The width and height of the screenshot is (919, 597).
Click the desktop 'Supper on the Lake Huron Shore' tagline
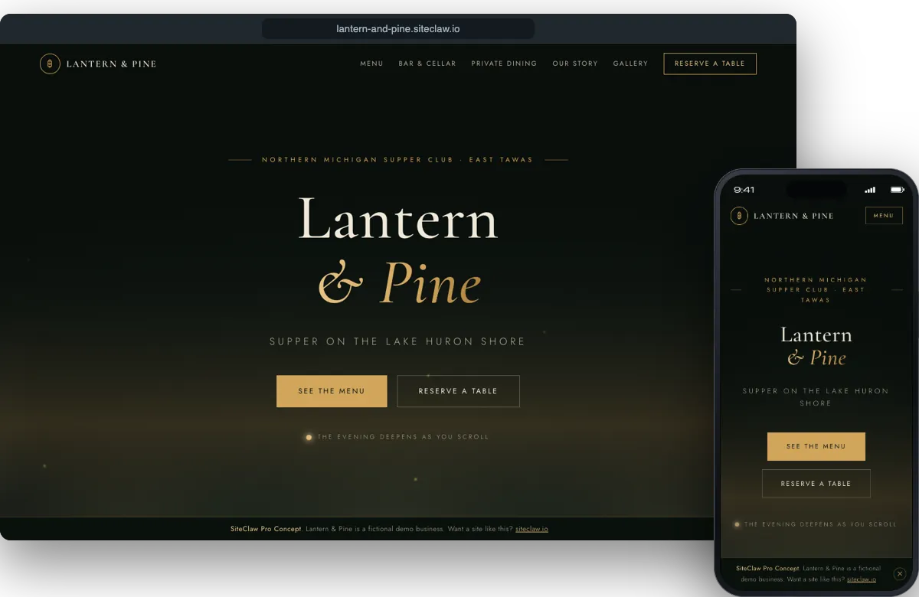coord(397,341)
